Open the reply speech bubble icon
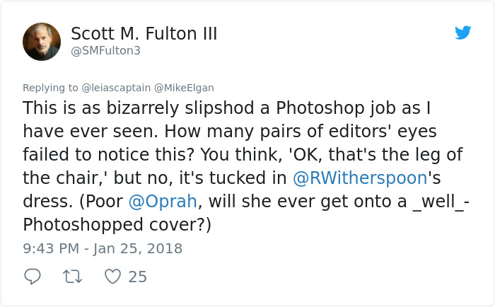This screenshot has height=307, width=495. [x=33, y=277]
